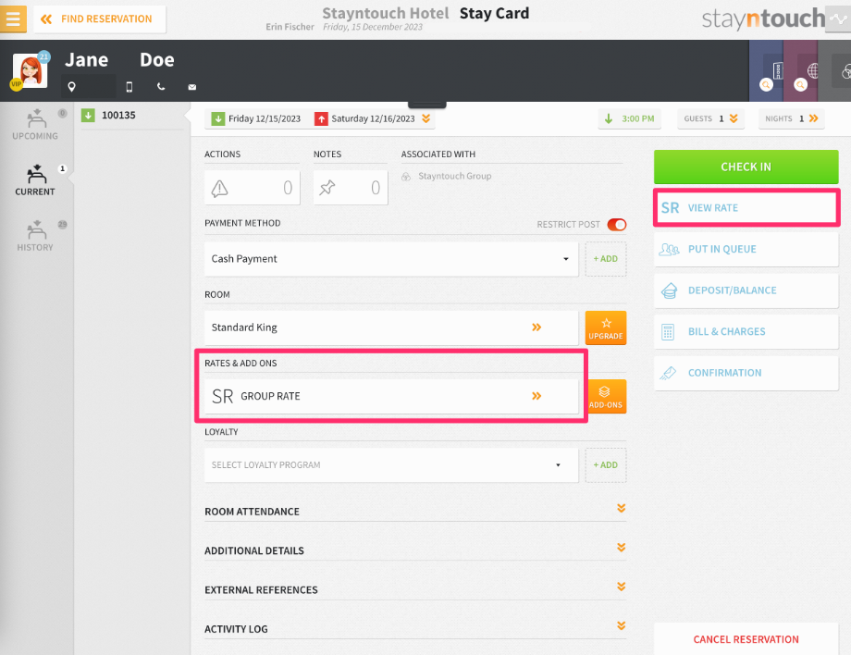851x655 pixels.
Task: Click the guest telephone handset icon
Action: [x=161, y=86]
